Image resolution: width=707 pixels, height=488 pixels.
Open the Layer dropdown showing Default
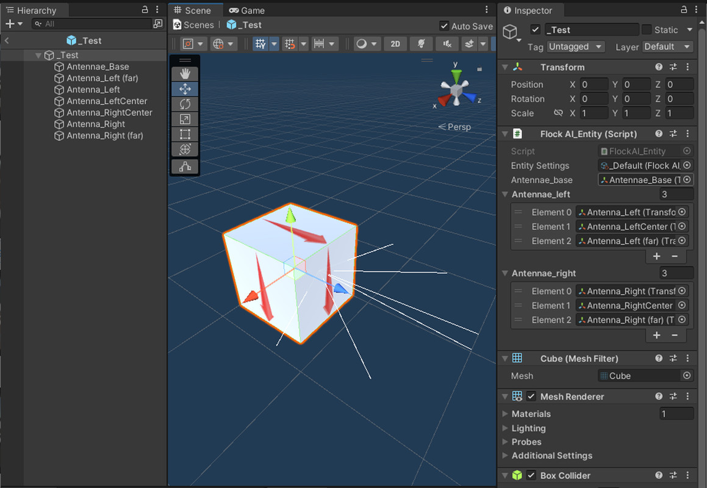667,46
